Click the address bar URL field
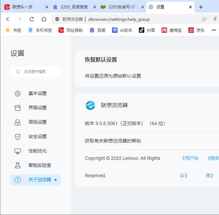219x215 pixels. pos(119,19)
